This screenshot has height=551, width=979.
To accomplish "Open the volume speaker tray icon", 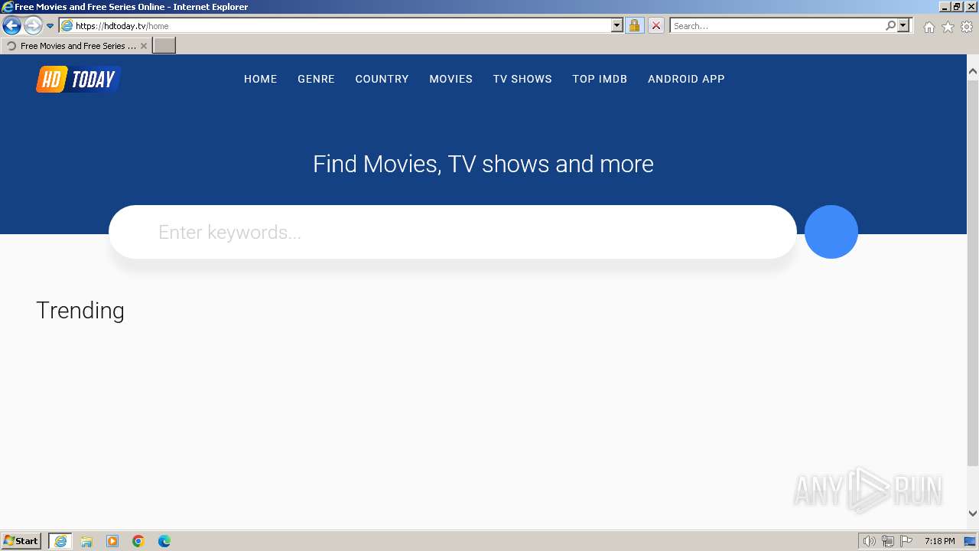I will [x=869, y=541].
